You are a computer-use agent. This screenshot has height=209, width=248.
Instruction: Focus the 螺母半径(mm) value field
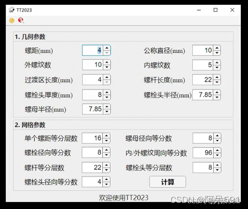point(93,109)
